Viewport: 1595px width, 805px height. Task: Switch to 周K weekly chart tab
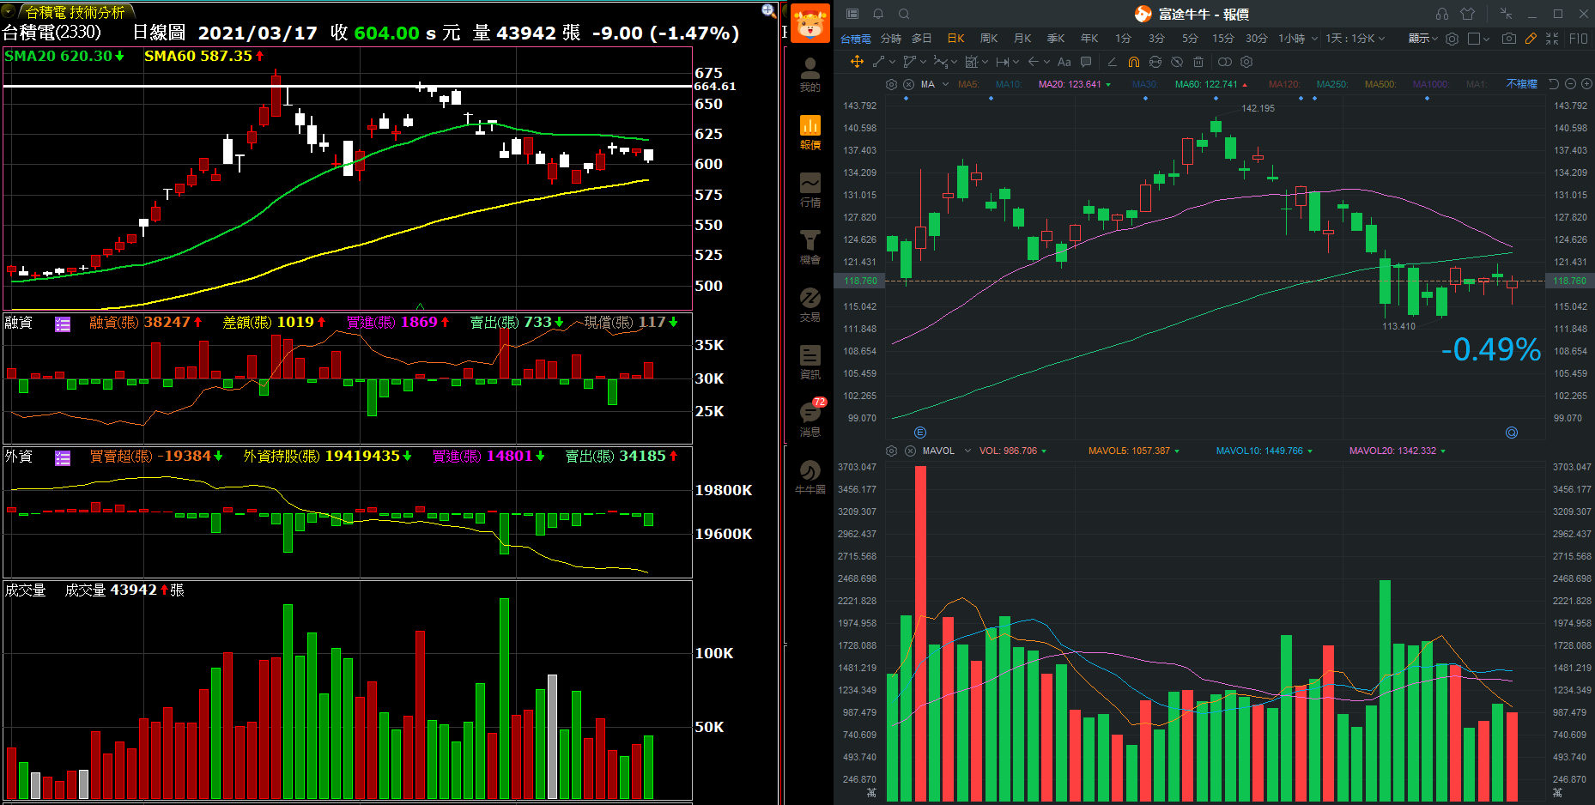tap(989, 39)
